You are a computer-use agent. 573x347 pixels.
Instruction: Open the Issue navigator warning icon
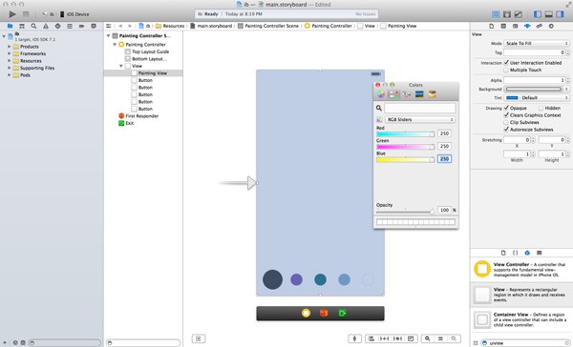pos(46,26)
